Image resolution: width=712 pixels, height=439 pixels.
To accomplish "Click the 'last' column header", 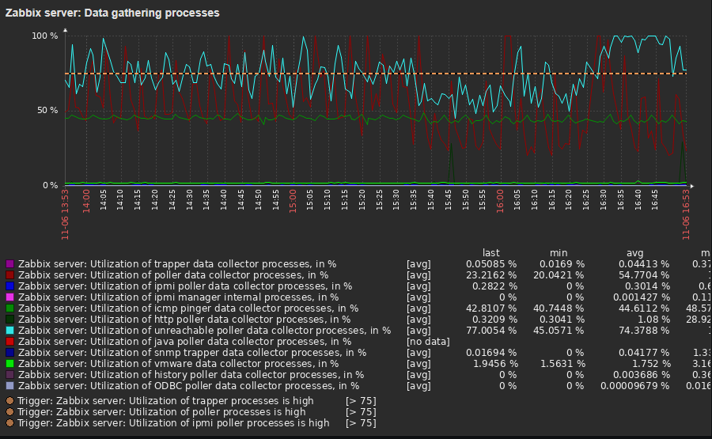I will (x=490, y=253).
